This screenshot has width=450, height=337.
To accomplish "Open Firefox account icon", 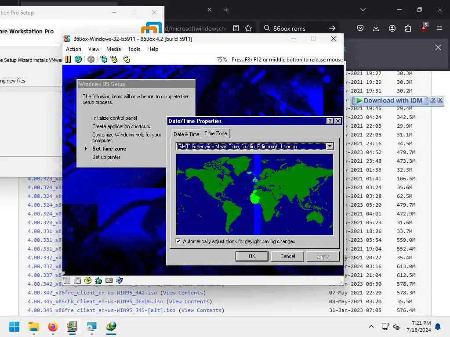I will tap(392, 28).
